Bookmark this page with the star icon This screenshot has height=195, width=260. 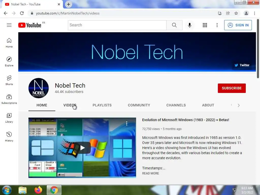coord(236,13)
